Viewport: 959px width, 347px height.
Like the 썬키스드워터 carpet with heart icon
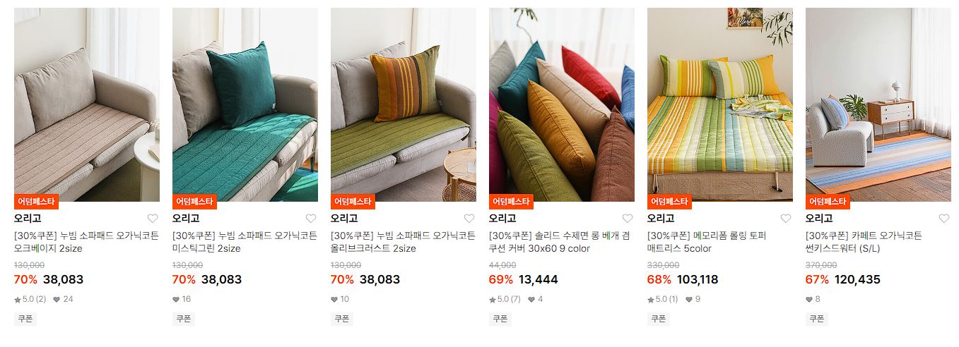pyautogui.click(x=944, y=219)
